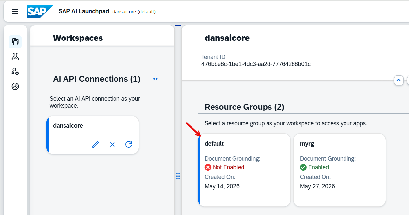Screen dimensions: 409x215
Task: Click the SAP AI Launchpad title
Action: [84, 11]
